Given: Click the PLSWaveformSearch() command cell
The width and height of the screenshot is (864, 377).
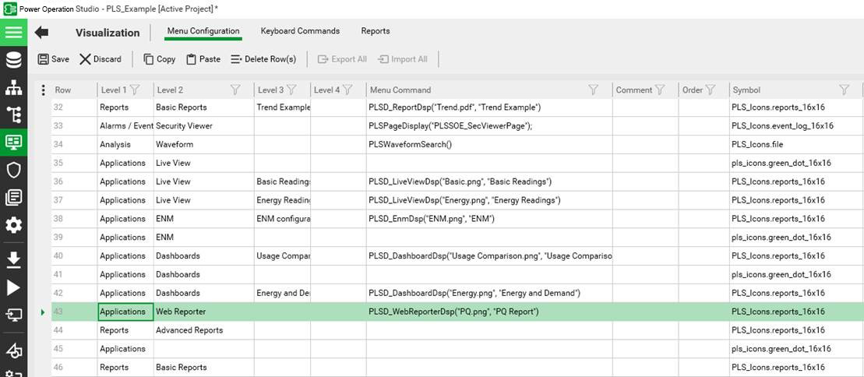Looking at the screenshot, I should point(489,144).
